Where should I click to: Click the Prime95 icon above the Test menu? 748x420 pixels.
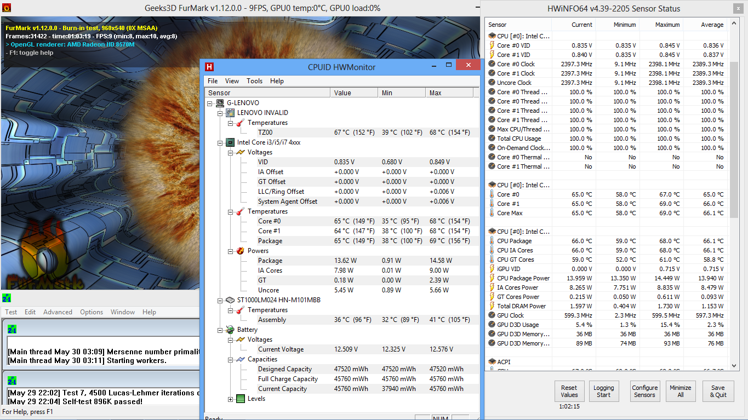[x=6, y=298]
